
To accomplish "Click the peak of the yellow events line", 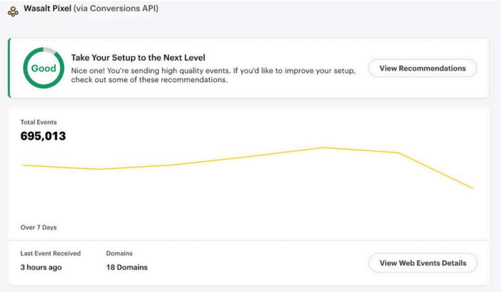I will click(x=324, y=147).
